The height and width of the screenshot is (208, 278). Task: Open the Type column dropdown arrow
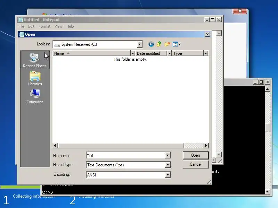206,53
